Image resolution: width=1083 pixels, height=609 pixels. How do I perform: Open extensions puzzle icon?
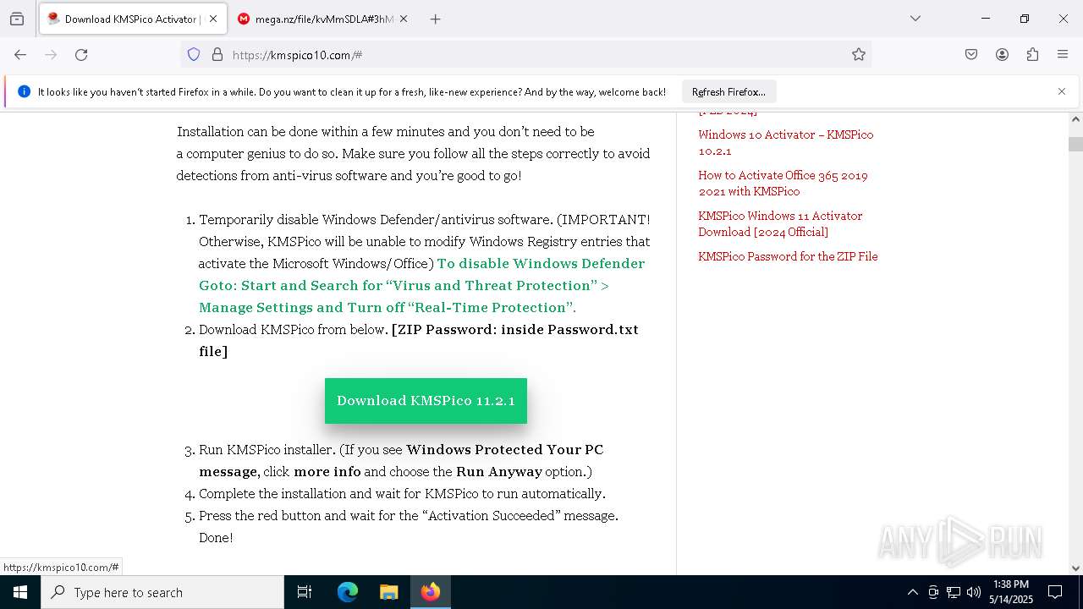1032,54
